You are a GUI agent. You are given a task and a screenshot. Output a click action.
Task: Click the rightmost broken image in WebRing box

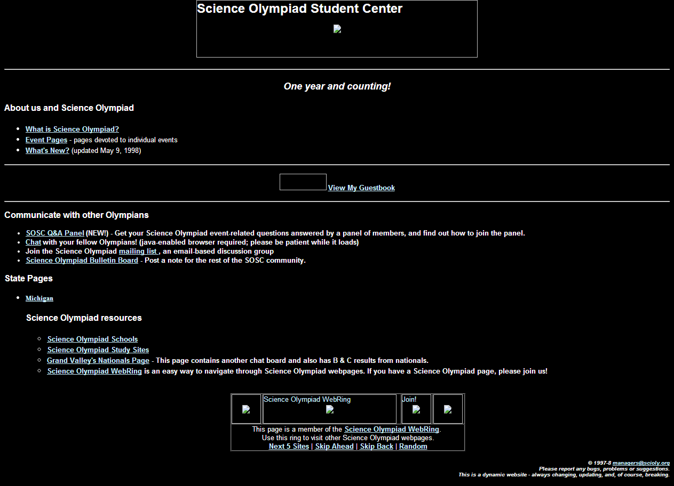[x=448, y=409]
